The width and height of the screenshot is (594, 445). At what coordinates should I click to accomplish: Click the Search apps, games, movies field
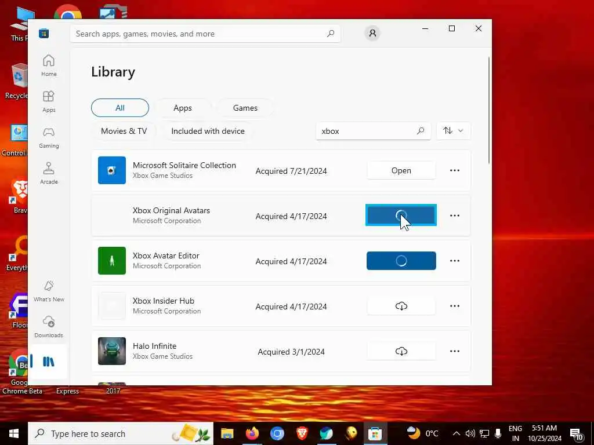pos(205,34)
